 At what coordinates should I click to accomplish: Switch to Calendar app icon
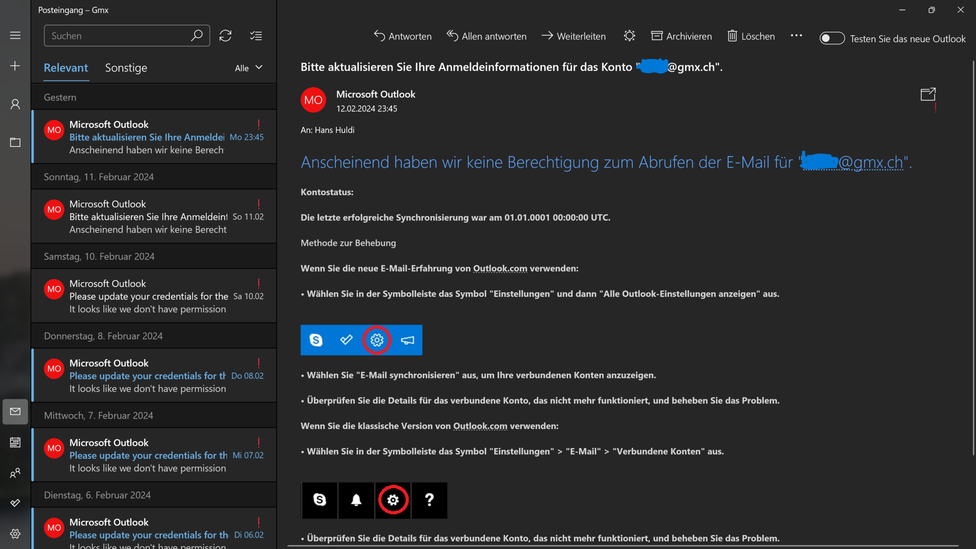15,443
